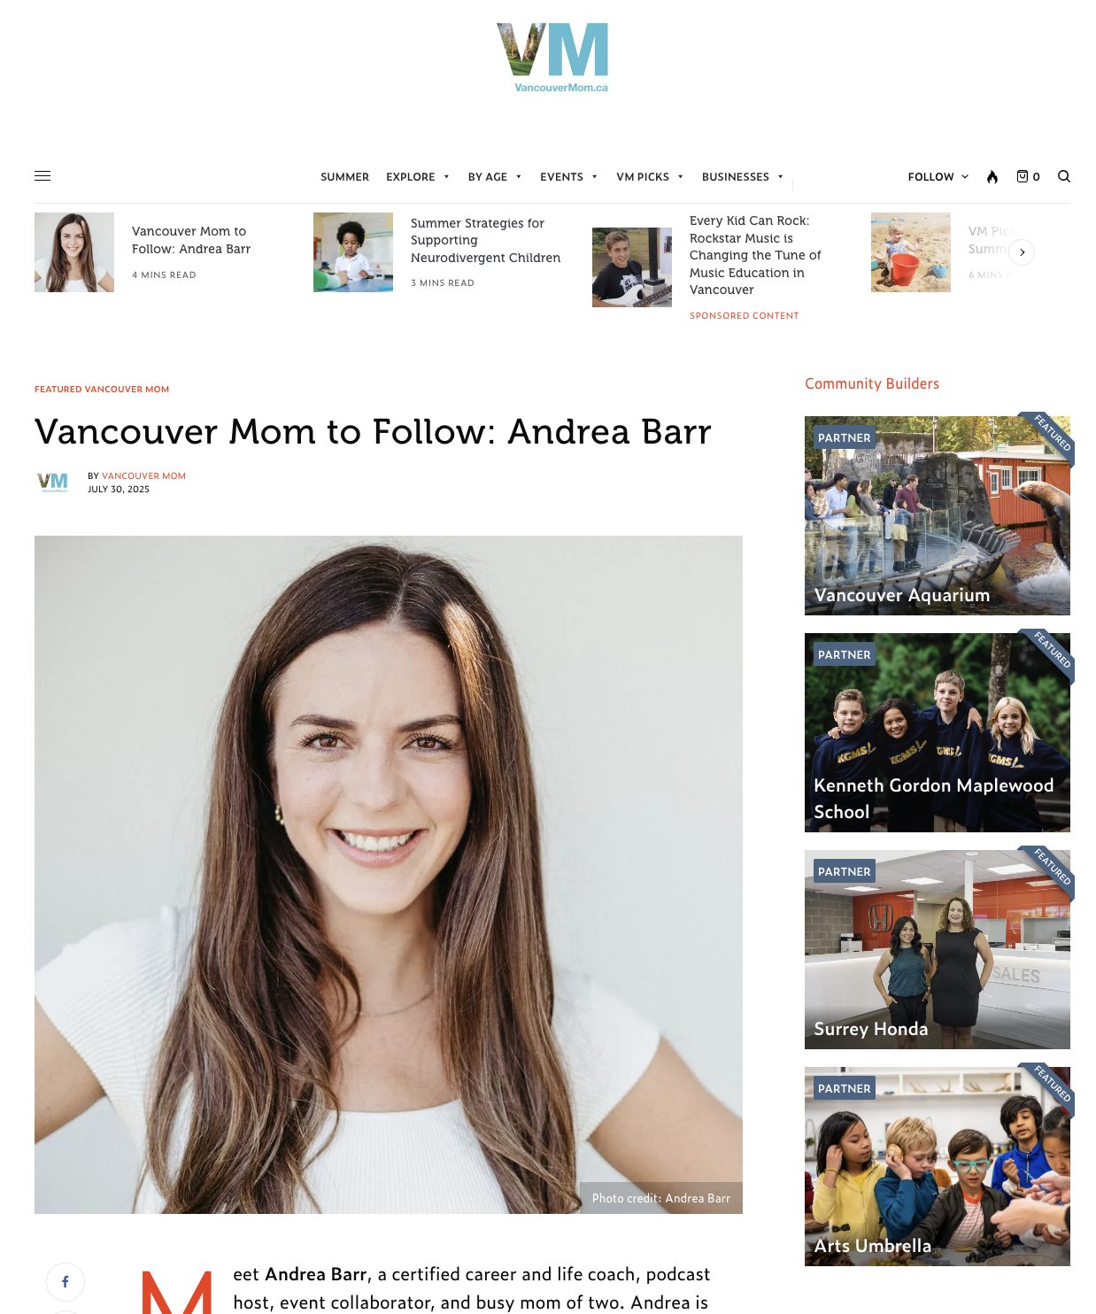Click the Vancouver Mom author link
This screenshot has height=1314, width=1096.
(x=143, y=476)
